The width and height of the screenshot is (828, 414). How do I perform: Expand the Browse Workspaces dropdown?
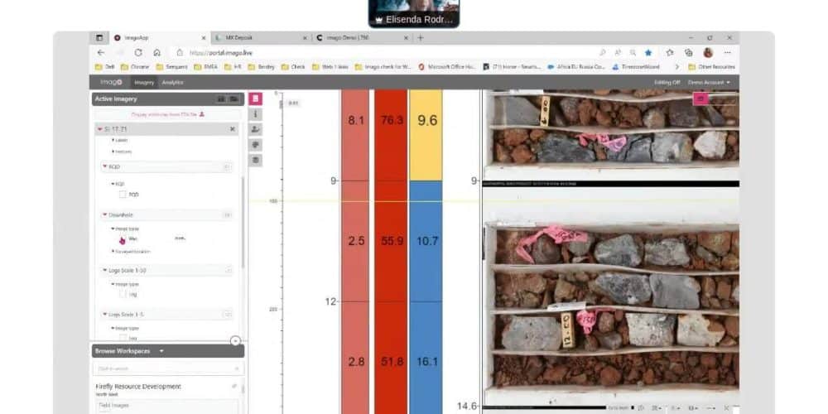tap(161, 351)
